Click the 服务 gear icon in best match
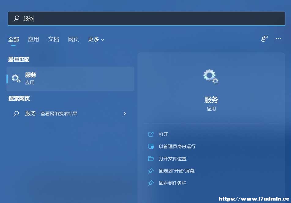 16,79
